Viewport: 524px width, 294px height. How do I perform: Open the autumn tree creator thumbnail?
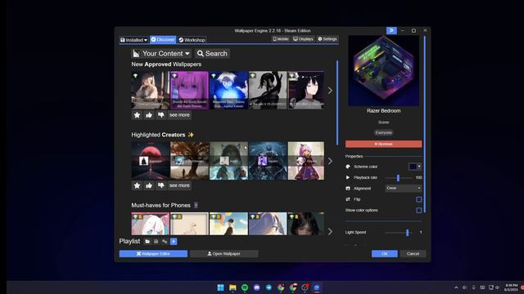tap(189, 161)
